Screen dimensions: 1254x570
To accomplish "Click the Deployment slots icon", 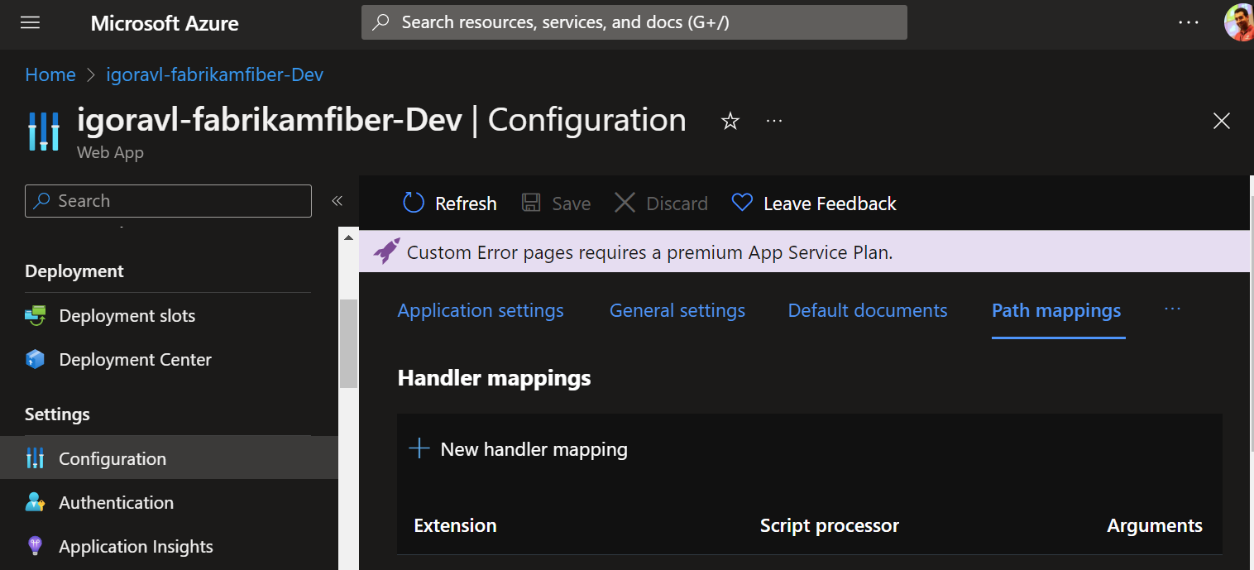I will [35, 315].
